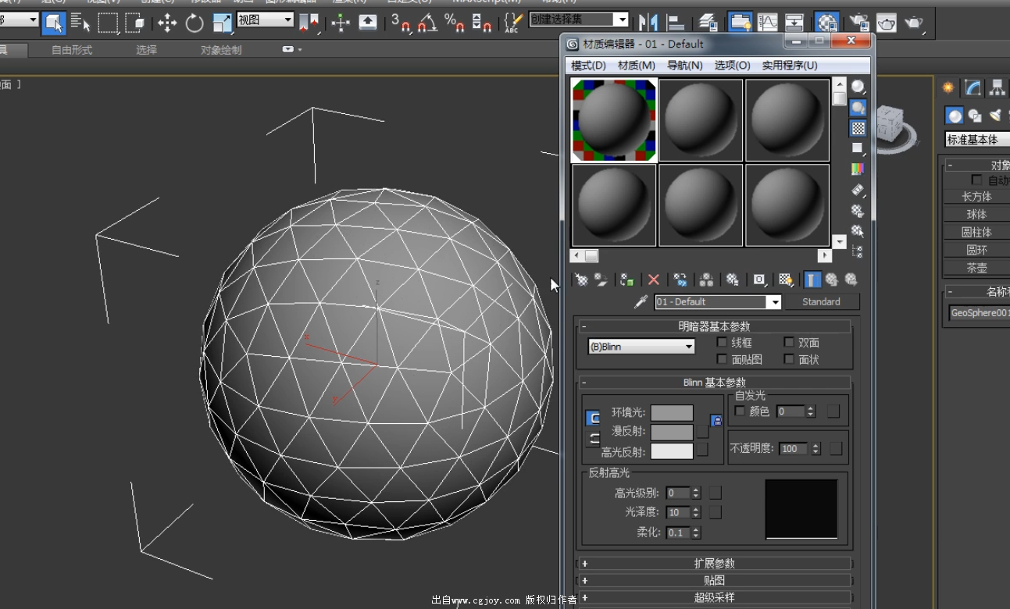Create a 圆环 (Torus) primitive
This screenshot has width=1010, height=609.
point(976,250)
